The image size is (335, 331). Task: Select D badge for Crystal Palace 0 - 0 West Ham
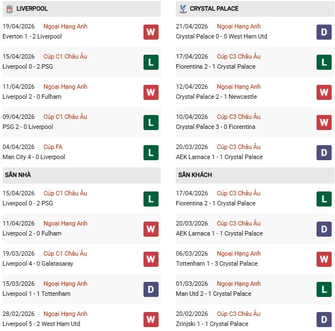pos(324,32)
